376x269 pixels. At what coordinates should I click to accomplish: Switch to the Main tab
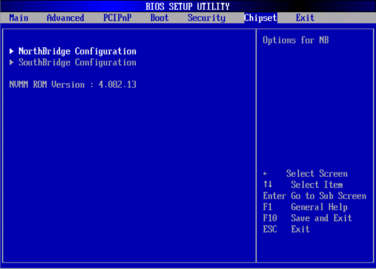19,18
